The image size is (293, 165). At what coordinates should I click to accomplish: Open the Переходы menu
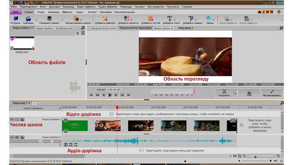point(126,6)
